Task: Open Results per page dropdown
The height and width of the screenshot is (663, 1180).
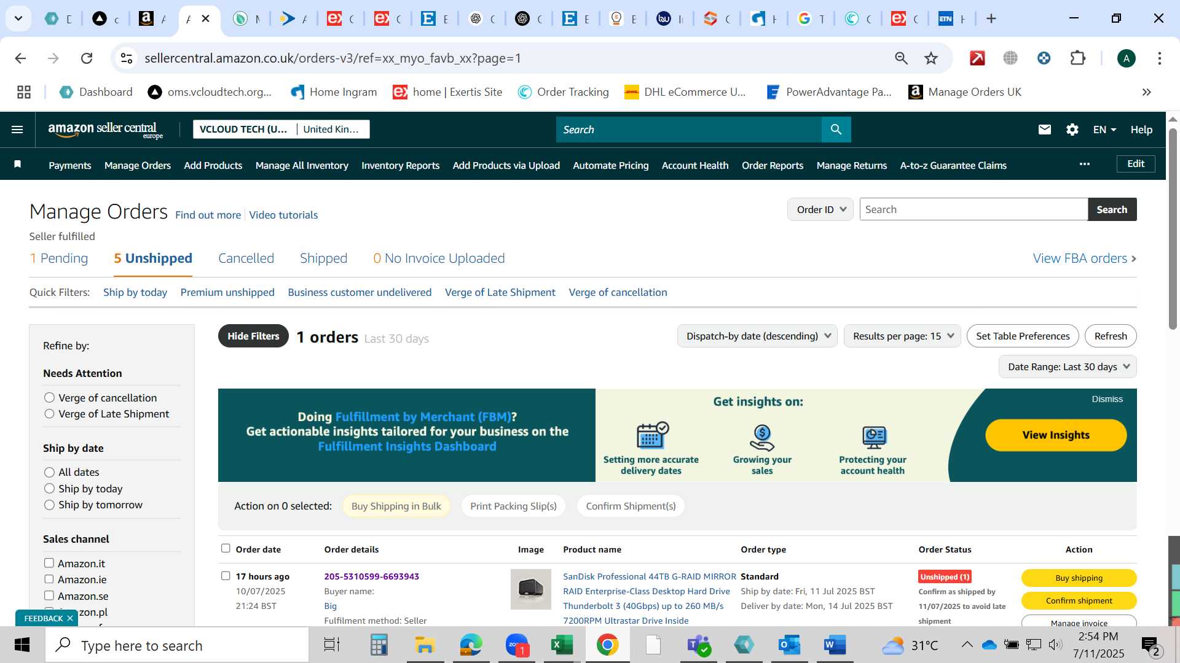Action: [902, 336]
